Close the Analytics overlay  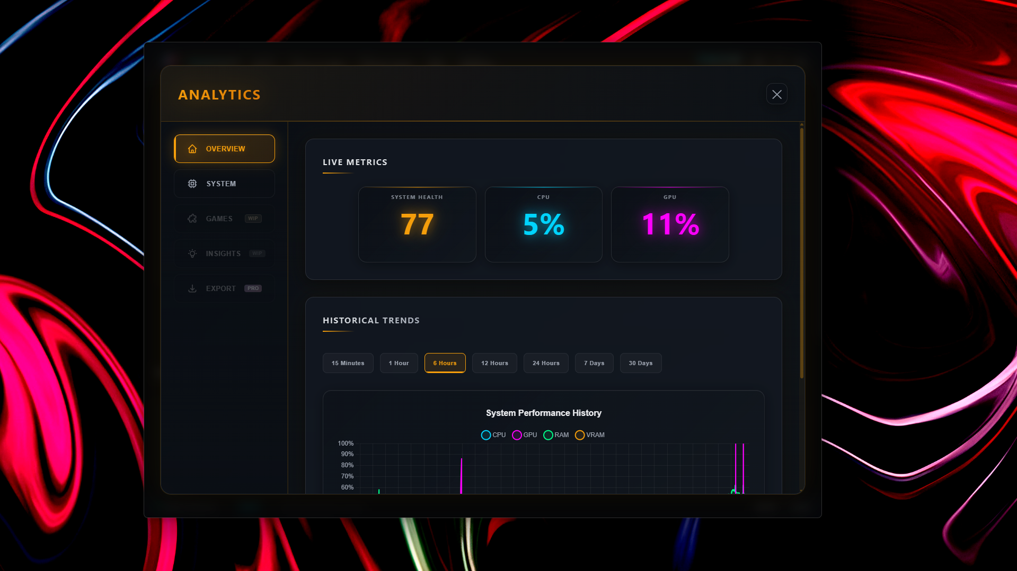(776, 94)
